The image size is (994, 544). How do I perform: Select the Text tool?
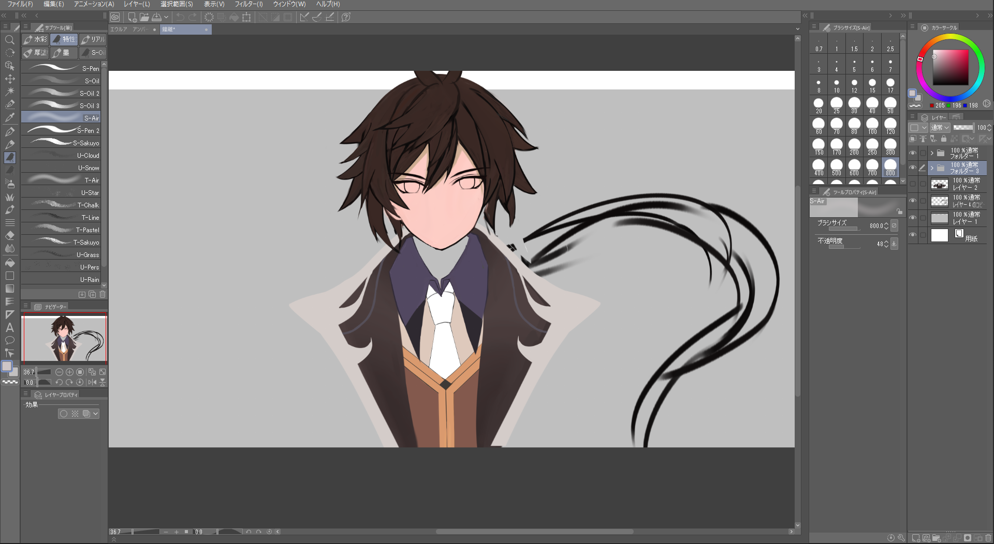pos(9,327)
